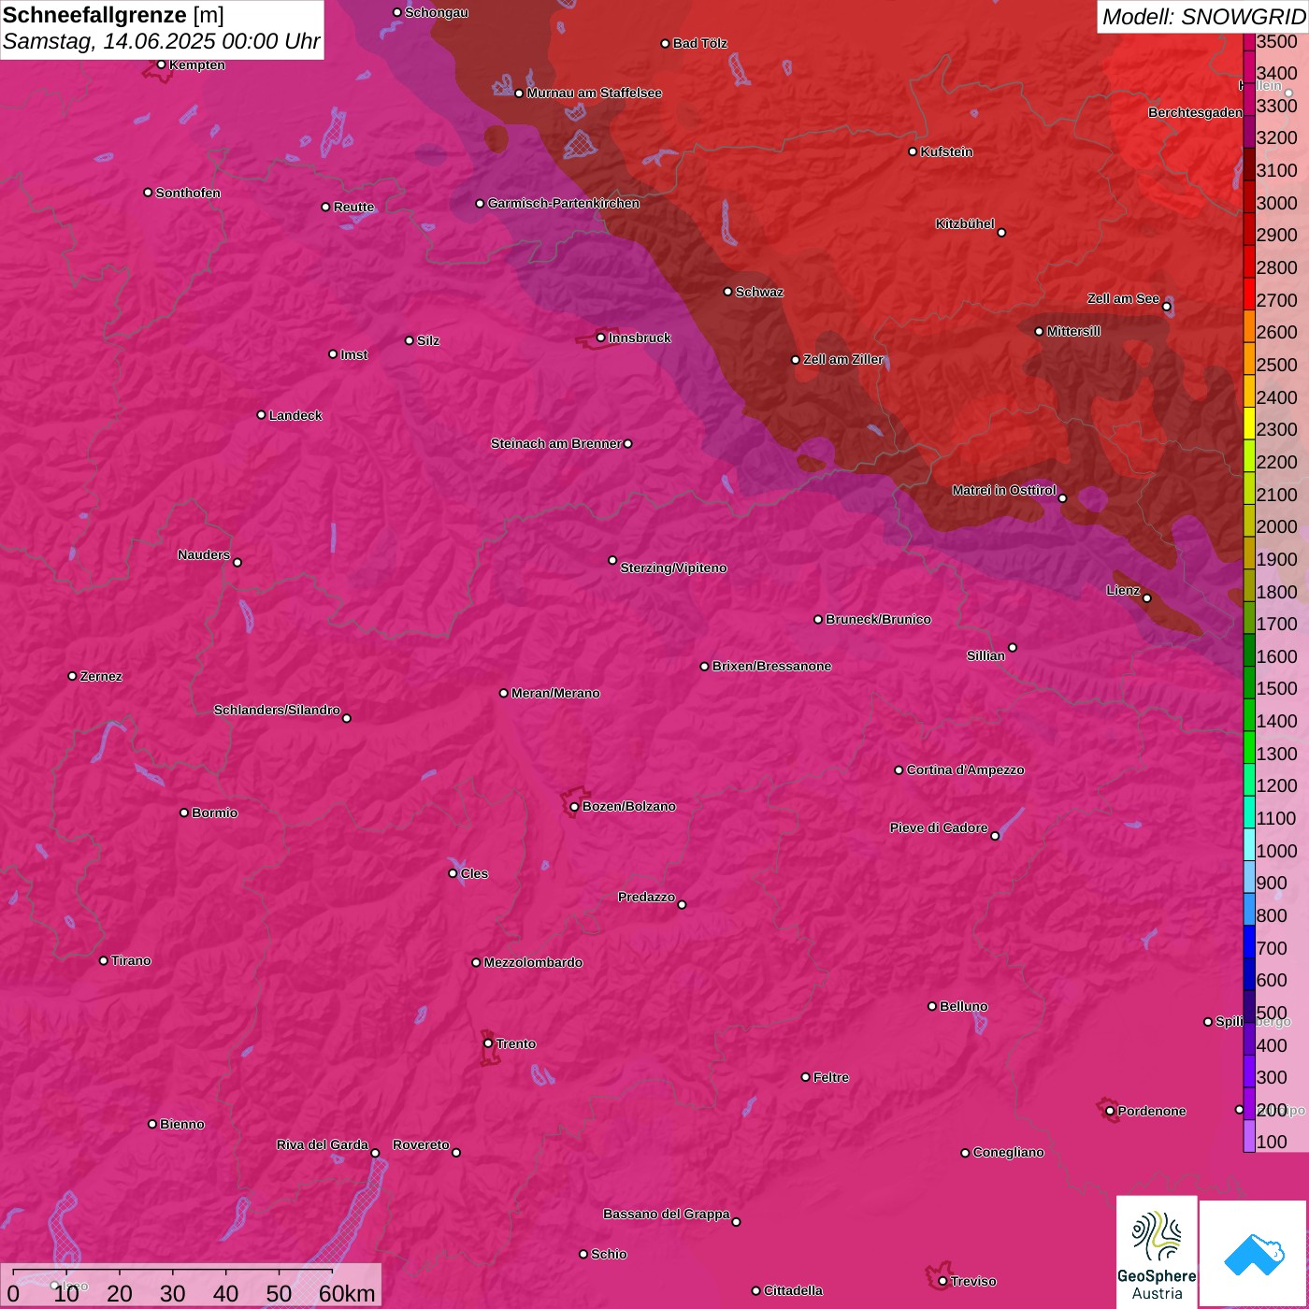Viewport: 1309px width, 1309px height.
Task: Select the Kitzbühel city label
Action: coord(965,223)
